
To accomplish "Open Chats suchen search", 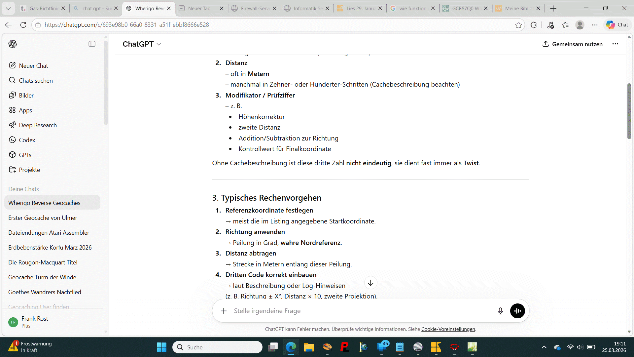I will tap(35, 80).
